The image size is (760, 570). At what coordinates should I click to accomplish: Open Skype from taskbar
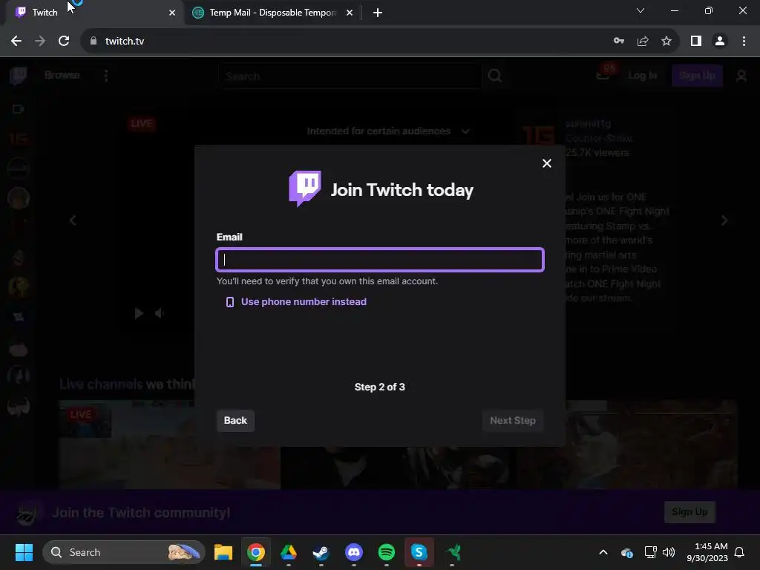[x=419, y=552]
